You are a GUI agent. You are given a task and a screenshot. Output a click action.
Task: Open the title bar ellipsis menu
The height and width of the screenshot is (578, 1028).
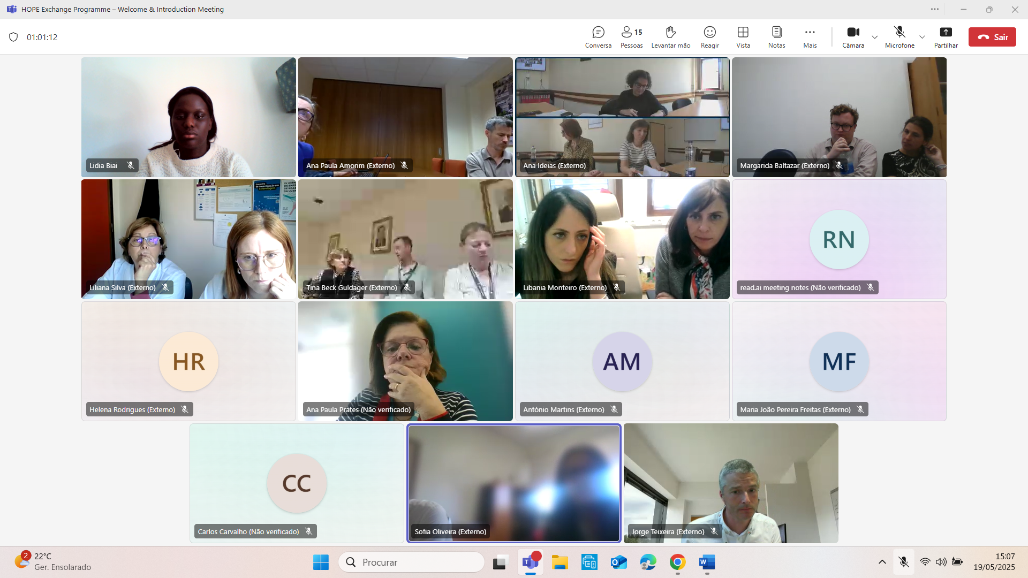click(x=934, y=9)
